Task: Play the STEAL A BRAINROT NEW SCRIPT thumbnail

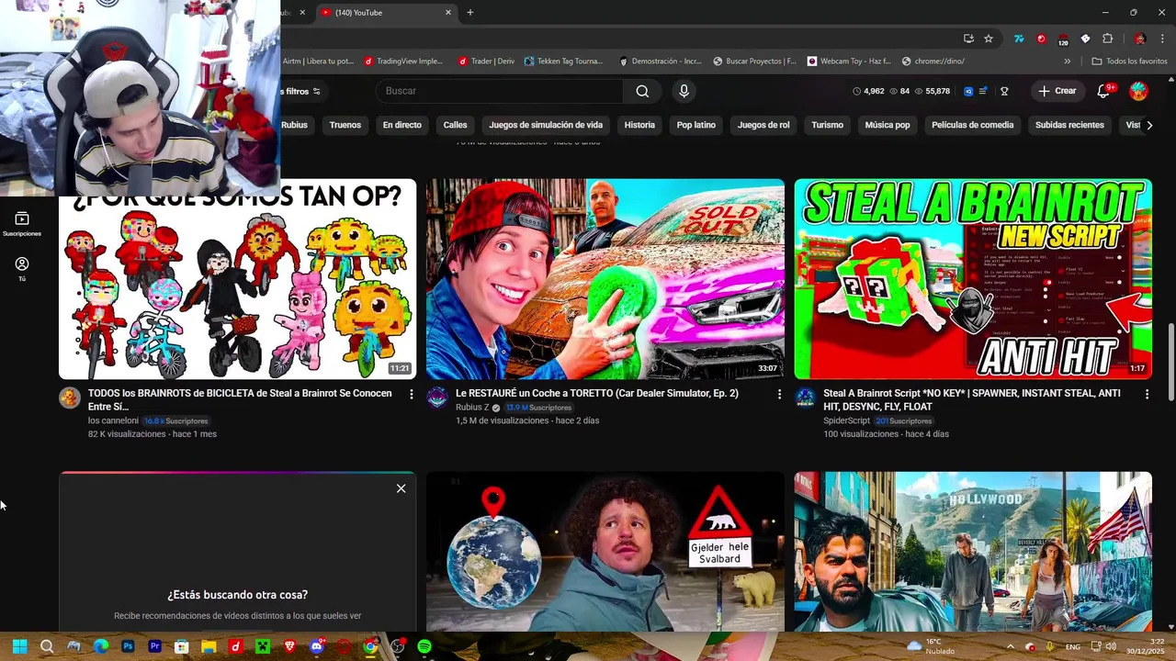Action: pyautogui.click(x=973, y=279)
